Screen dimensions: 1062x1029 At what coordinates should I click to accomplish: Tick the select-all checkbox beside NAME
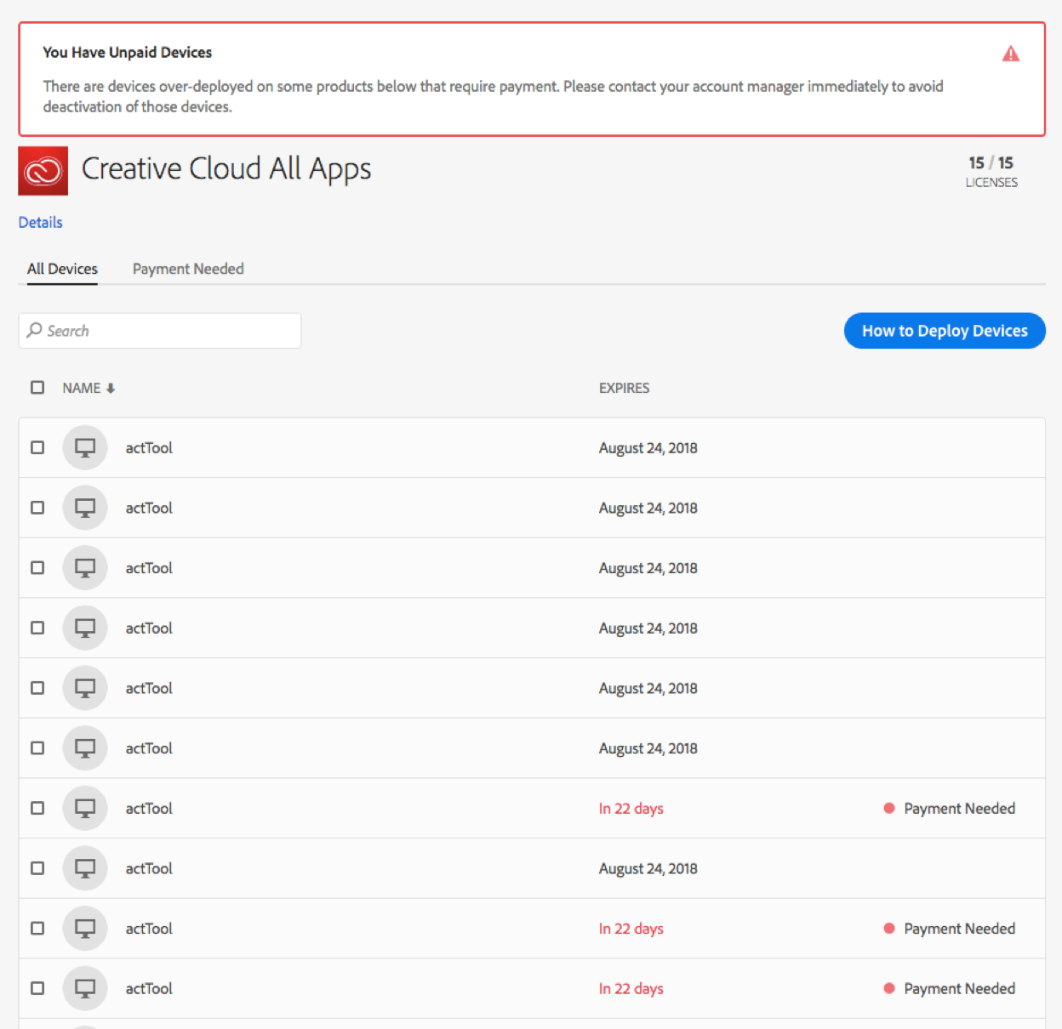coord(37,388)
